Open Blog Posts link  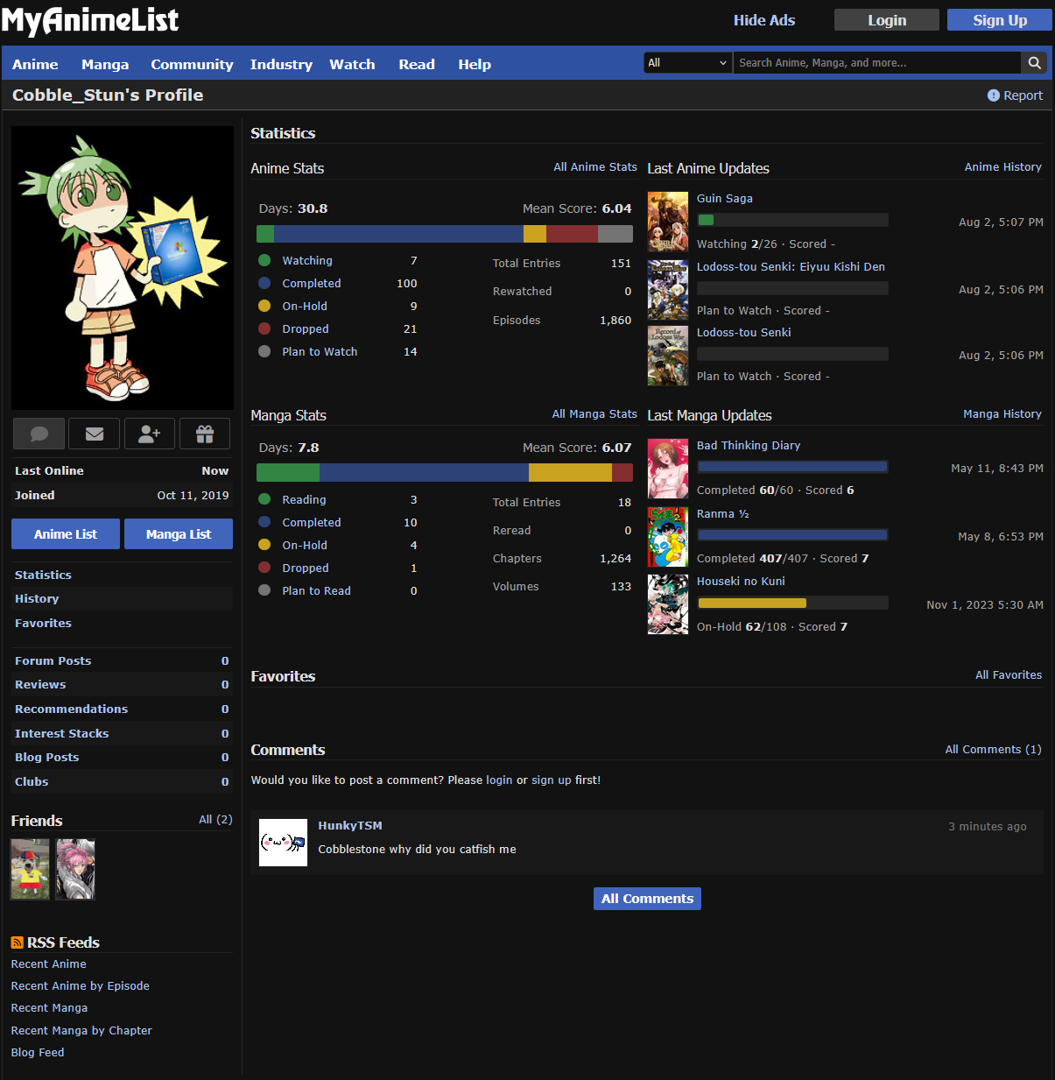tap(46, 758)
